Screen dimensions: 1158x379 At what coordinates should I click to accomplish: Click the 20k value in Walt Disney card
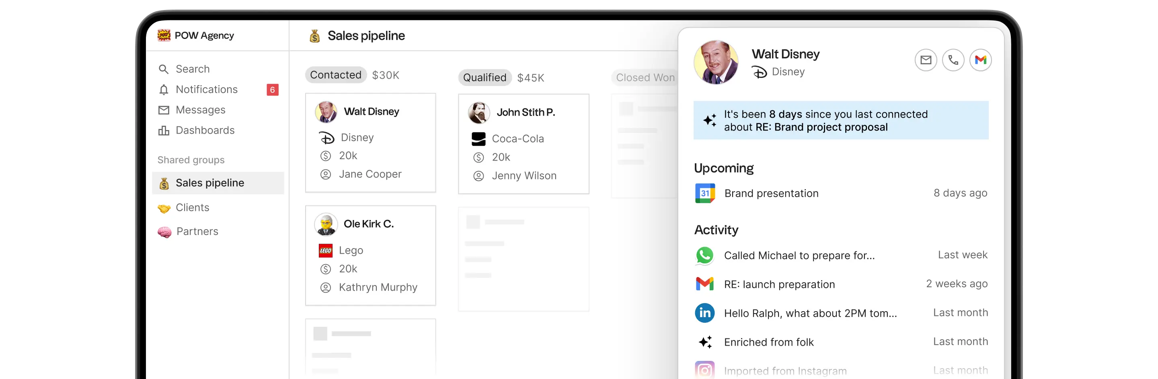(348, 156)
